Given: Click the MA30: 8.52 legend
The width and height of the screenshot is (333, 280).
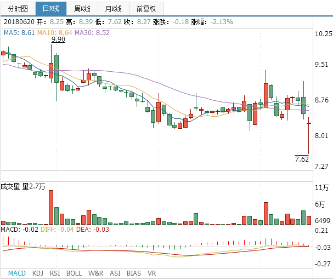Looking at the screenshot, I should [x=92, y=33].
